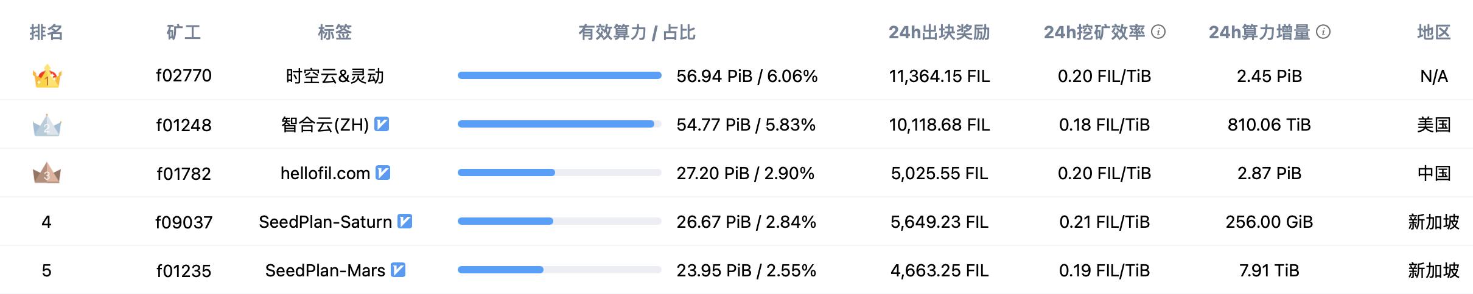Image resolution: width=1473 pixels, height=294 pixels.
Task: Click info icon beside 24h算力增量 header
Action: [1323, 32]
